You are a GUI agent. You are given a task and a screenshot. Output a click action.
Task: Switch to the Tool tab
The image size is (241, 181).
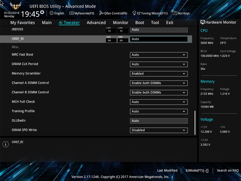tap(155, 23)
